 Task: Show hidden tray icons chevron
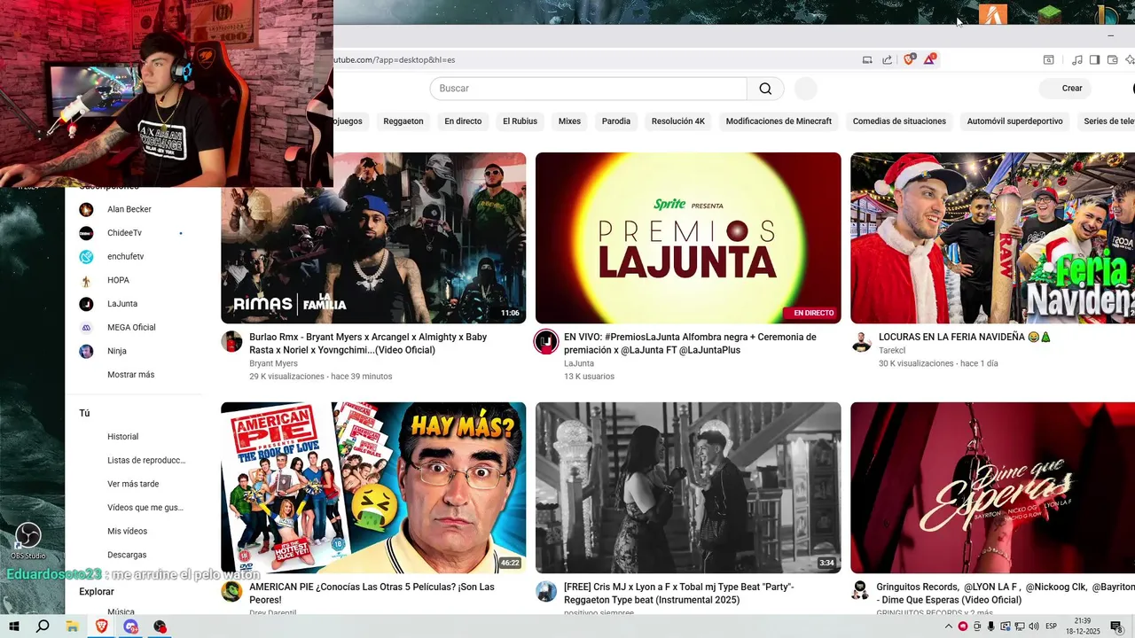[x=949, y=626]
